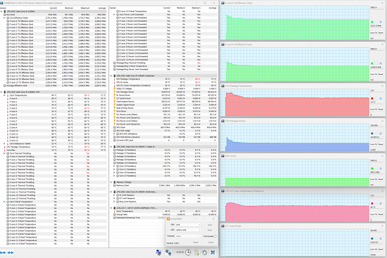
Task: Click the Drive Temperature thermometer icon
Action: click(115, 211)
